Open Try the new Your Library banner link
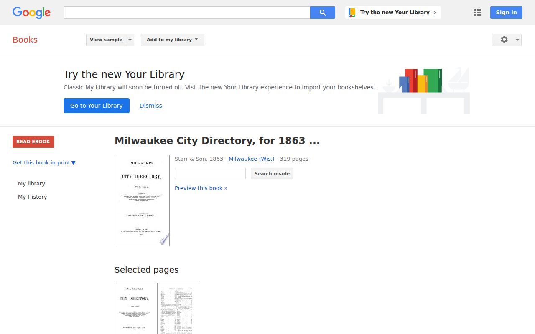This screenshot has height=334, width=535. click(x=393, y=13)
